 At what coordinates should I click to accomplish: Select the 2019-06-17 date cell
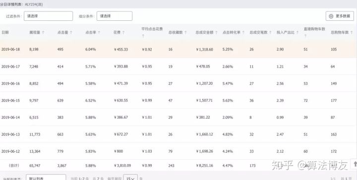(x=10, y=66)
